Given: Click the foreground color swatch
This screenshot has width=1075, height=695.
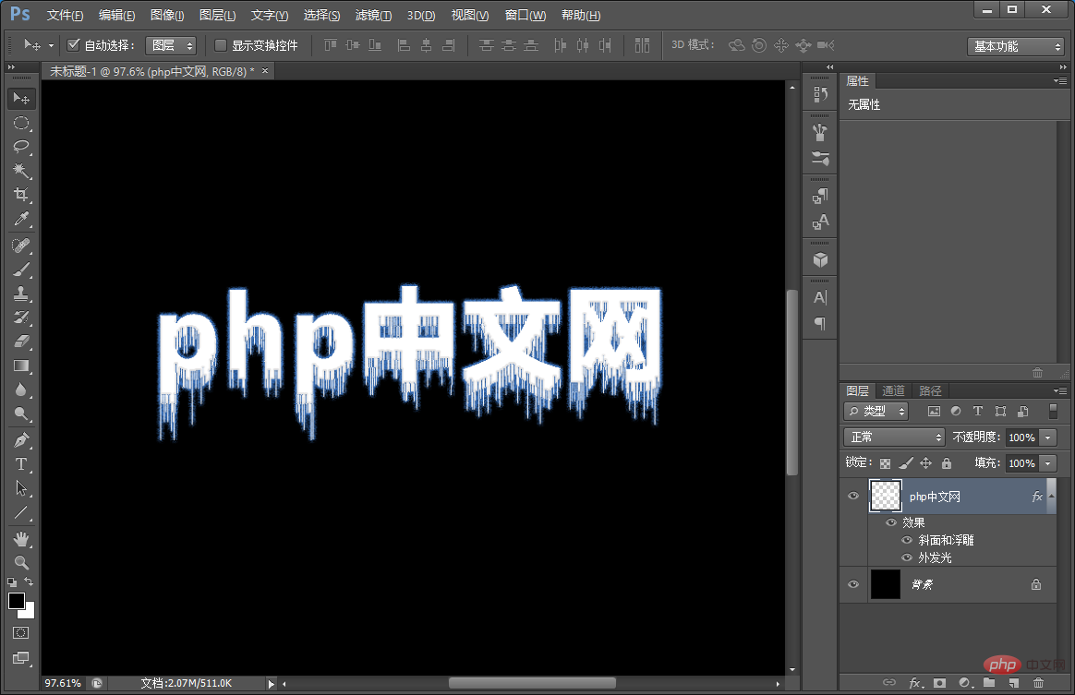Looking at the screenshot, I should [x=17, y=601].
